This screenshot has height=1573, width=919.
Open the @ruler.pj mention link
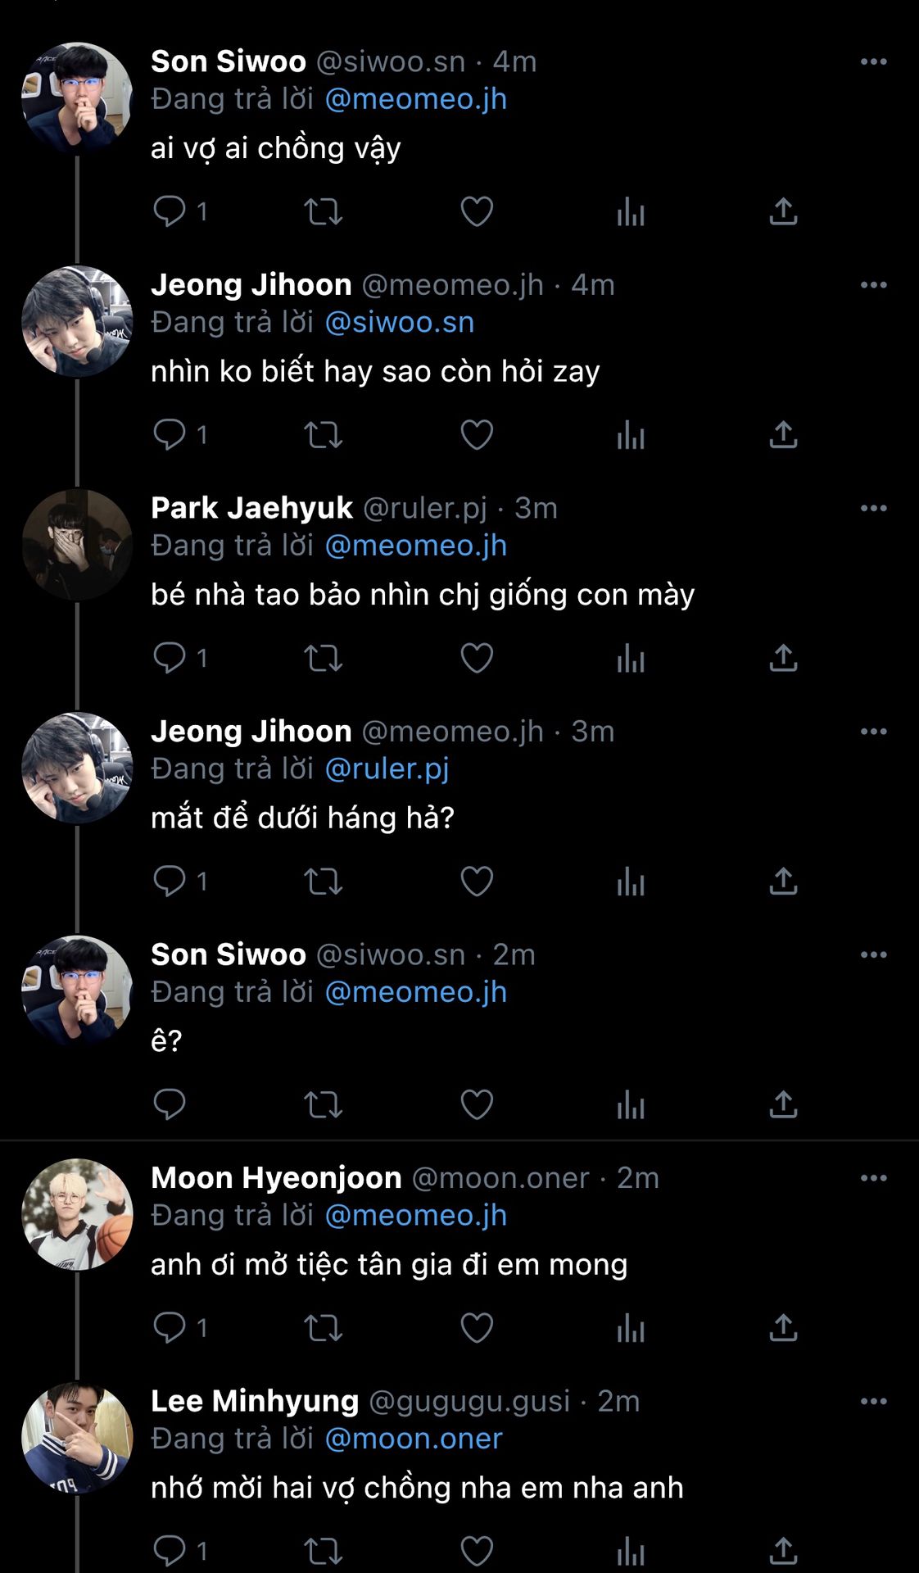[387, 768]
